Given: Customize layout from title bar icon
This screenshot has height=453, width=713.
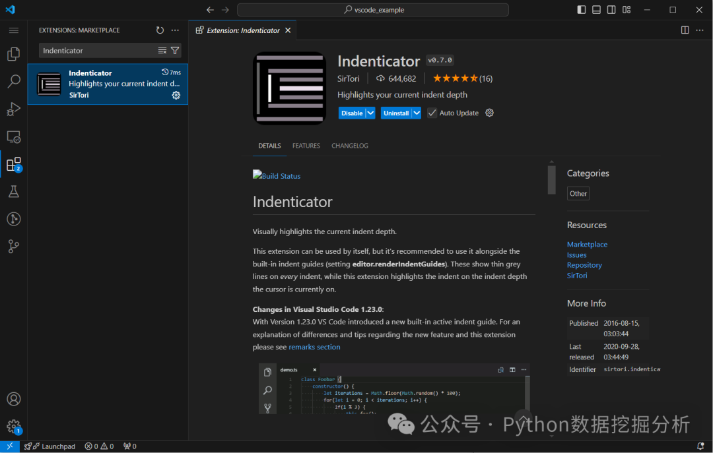Looking at the screenshot, I should (627, 10).
